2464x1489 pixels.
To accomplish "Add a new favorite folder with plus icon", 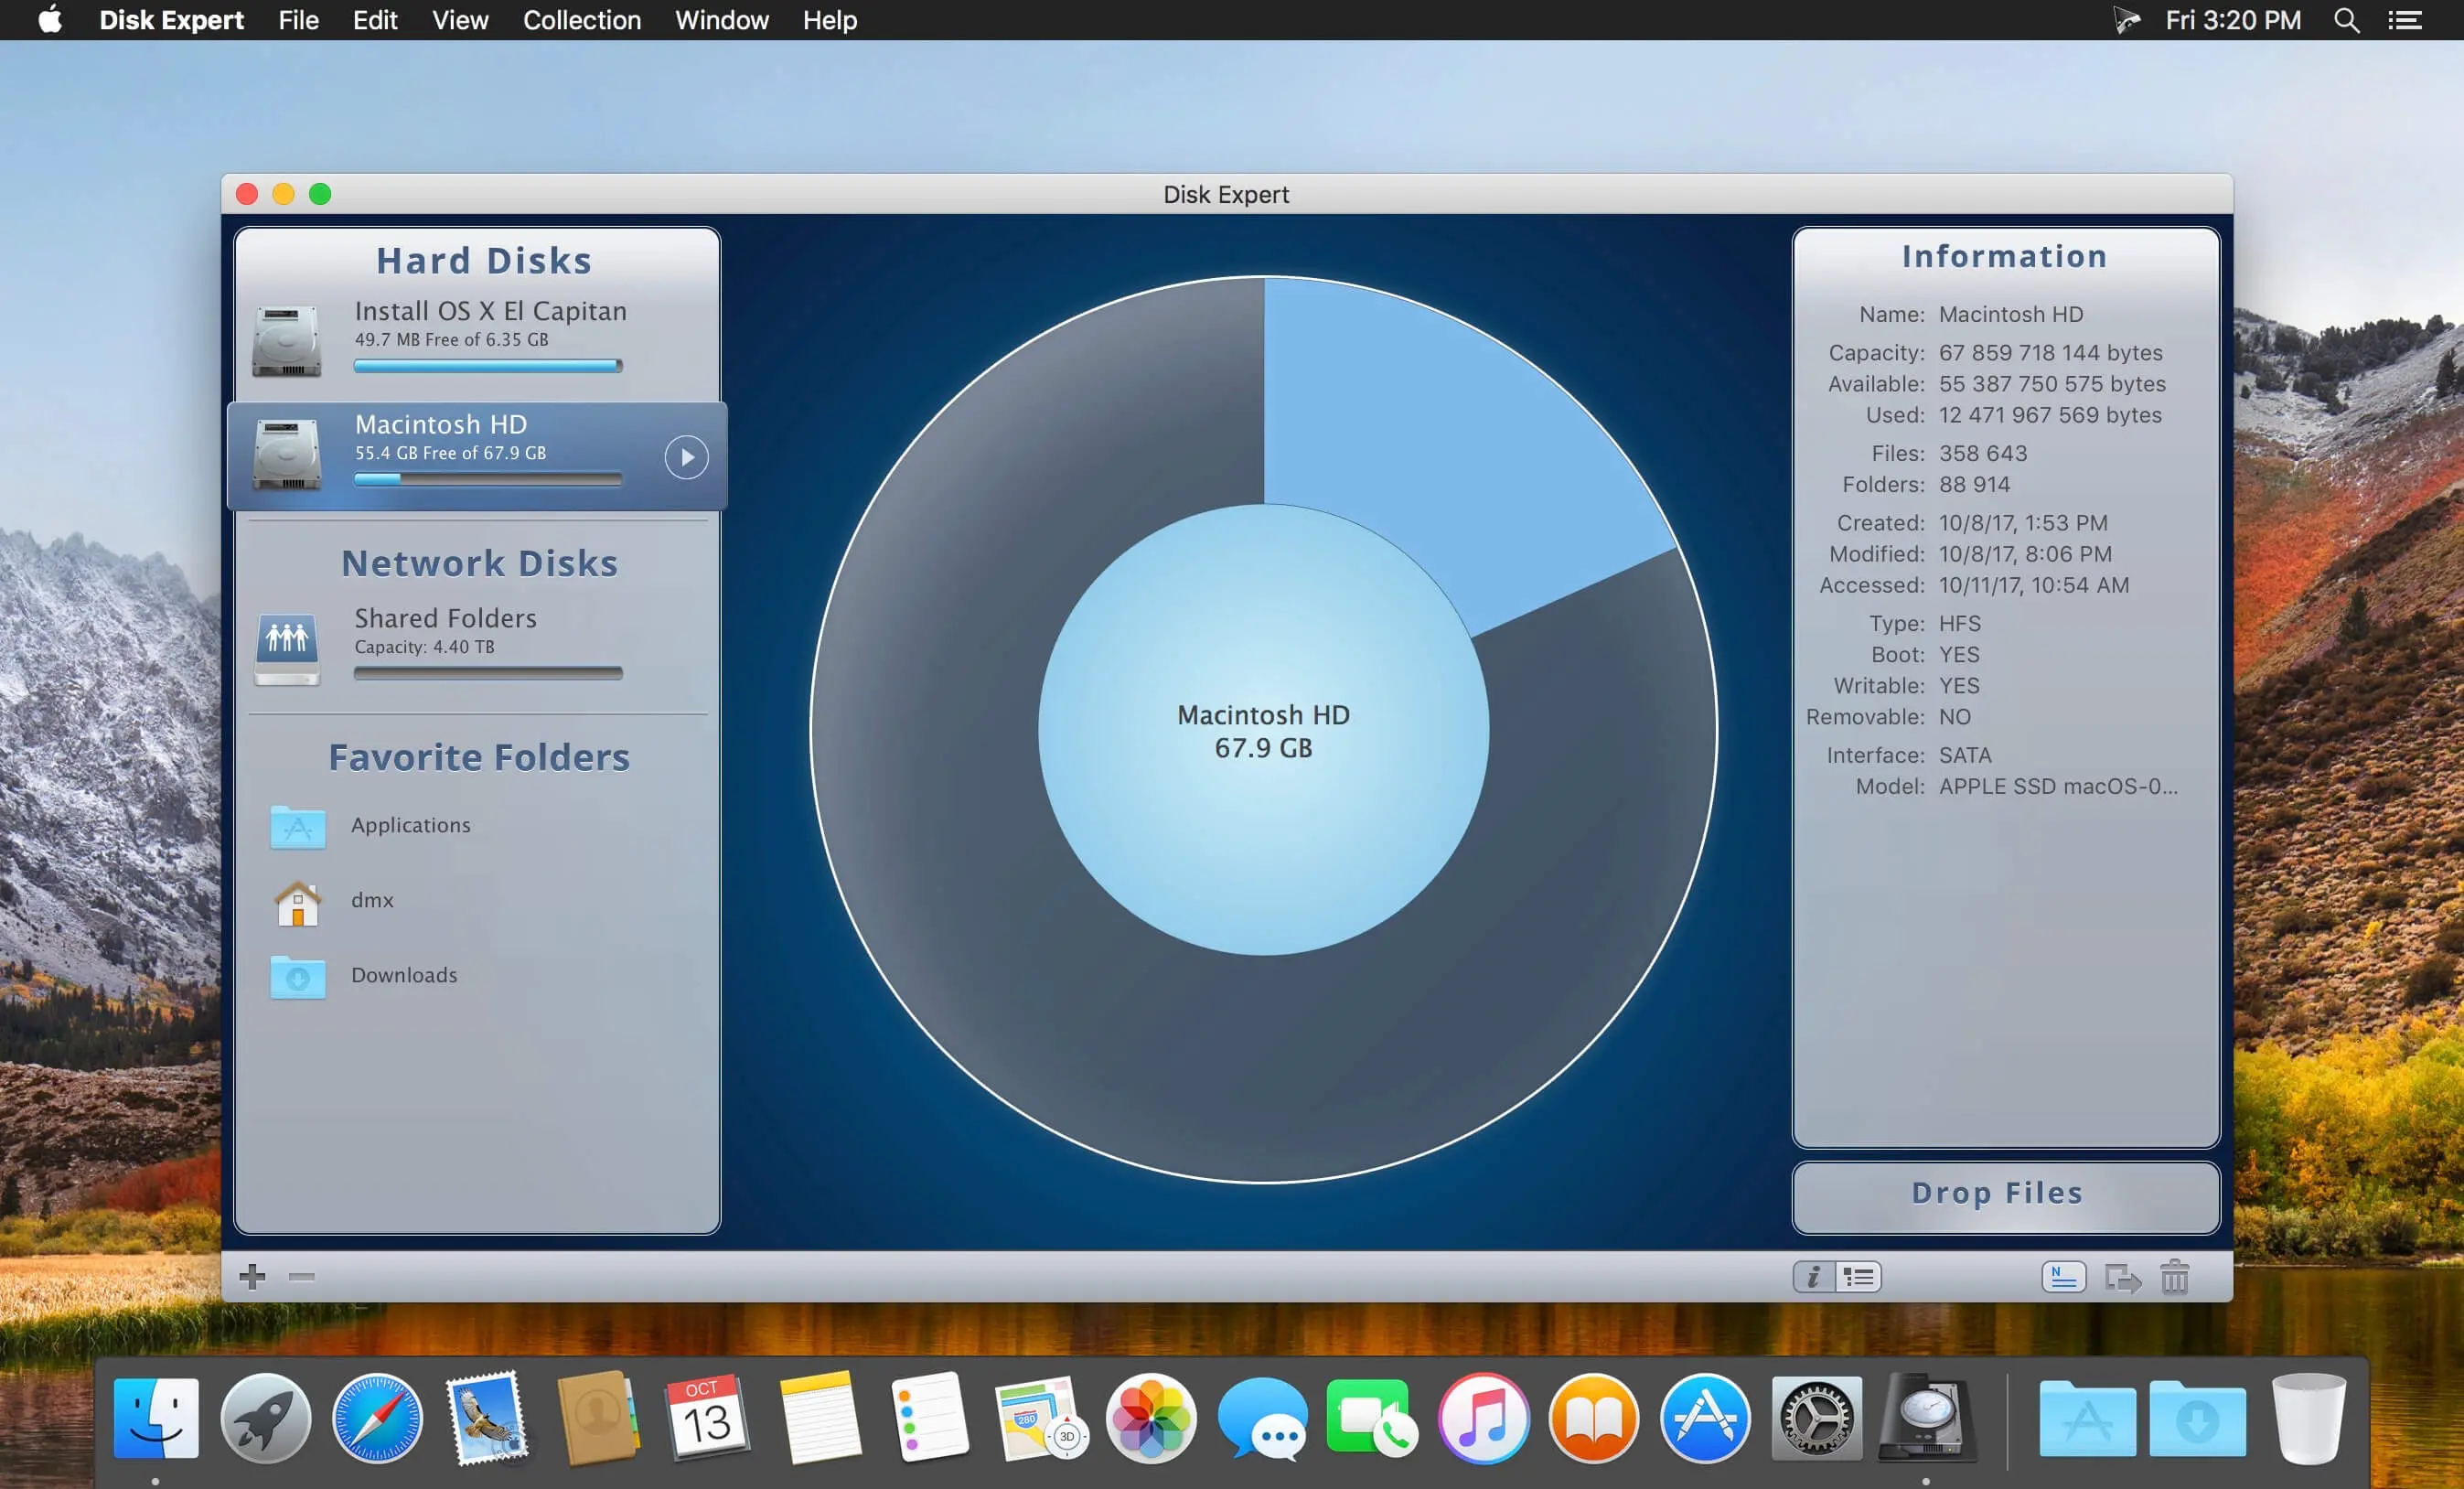I will click(x=253, y=1277).
